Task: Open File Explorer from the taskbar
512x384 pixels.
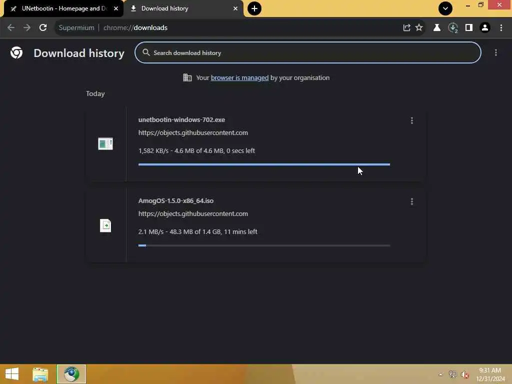Action: pyautogui.click(x=40, y=374)
